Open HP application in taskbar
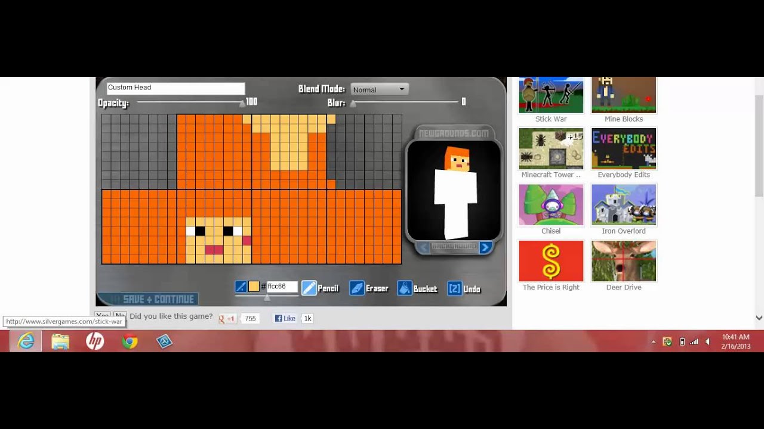The image size is (764, 429). click(x=95, y=341)
